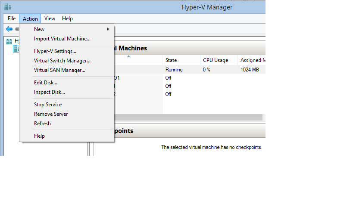353x198 pixels.
Task: Select the second Off virtual machine row
Action: pyautogui.click(x=190, y=86)
